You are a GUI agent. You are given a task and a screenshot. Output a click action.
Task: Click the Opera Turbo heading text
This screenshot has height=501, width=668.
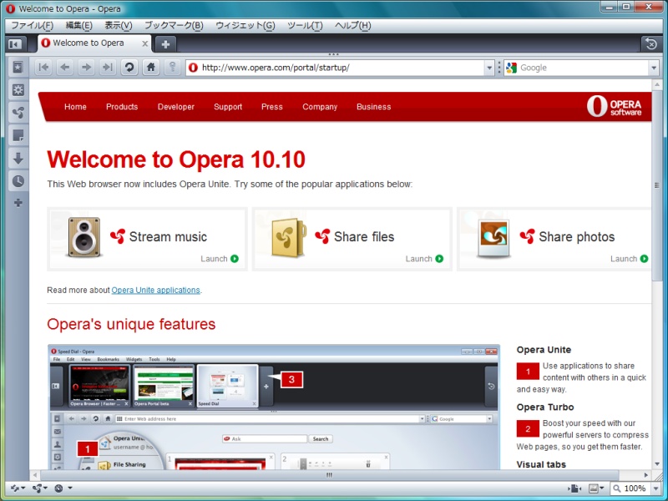pos(545,407)
